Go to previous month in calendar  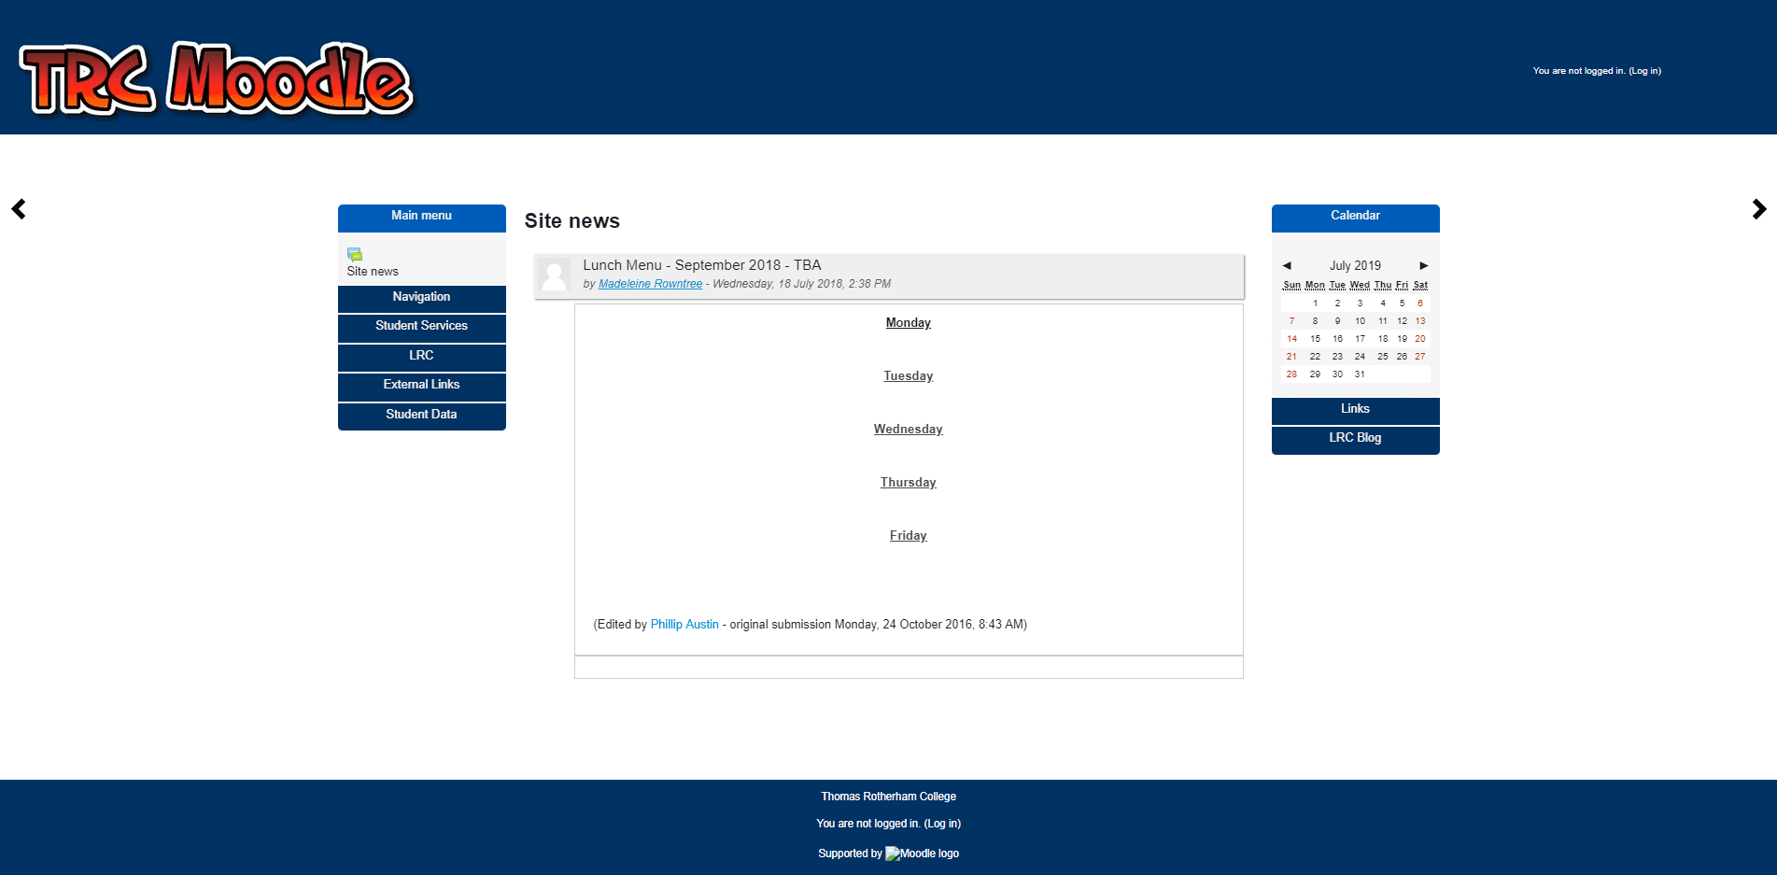tap(1287, 266)
